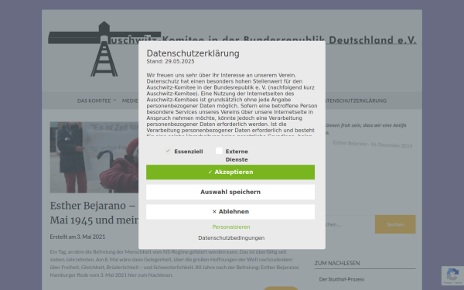464x290 pixels.
Task: Expand the Das Komitee menu chevron
Action: point(114,101)
